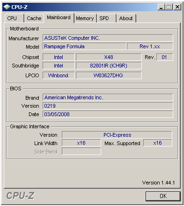Click the Chipset vendor Intel field
The height and width of the screenshot is (206, 184).
(59, 57)
